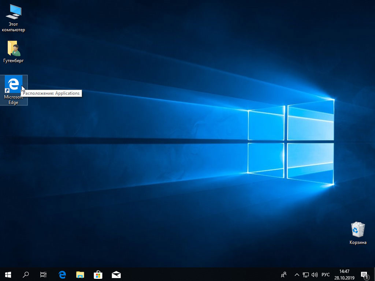Open taskbar search magnifier
Screen dimensions: 375x281
(x=26, y=274)
